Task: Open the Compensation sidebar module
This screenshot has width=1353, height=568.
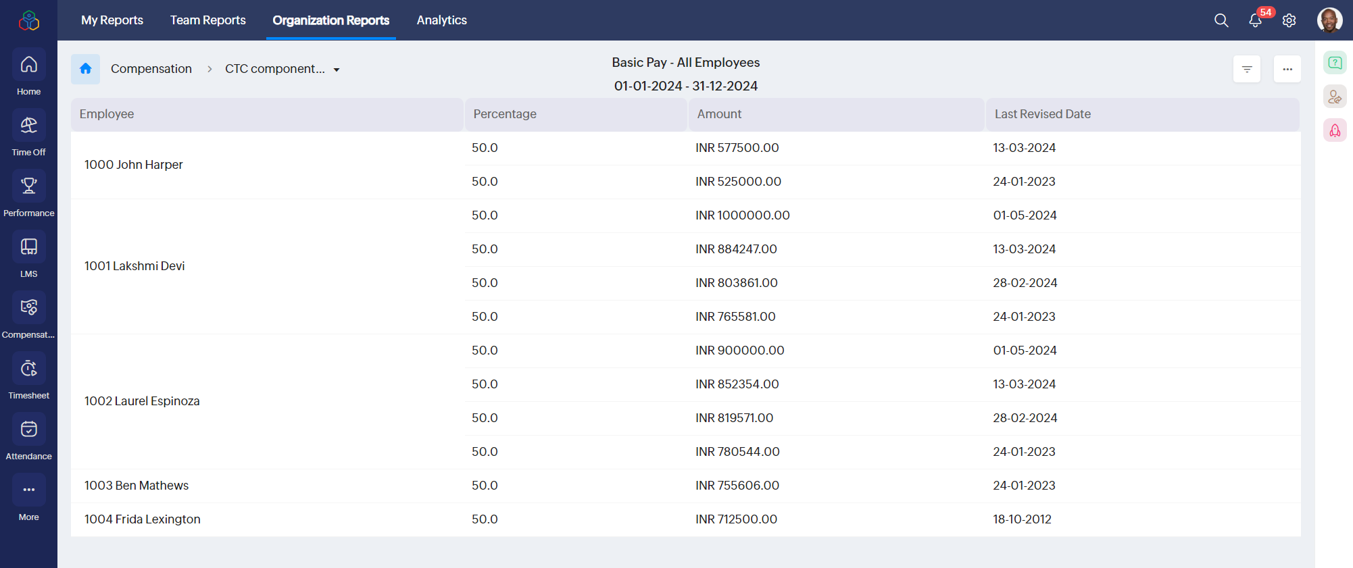Action: [28, 315]
